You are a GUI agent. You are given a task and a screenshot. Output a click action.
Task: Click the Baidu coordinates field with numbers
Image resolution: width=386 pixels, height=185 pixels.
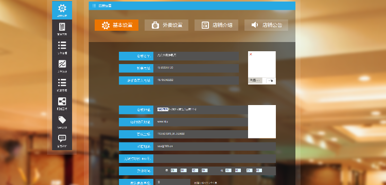[x=201, y=134]
